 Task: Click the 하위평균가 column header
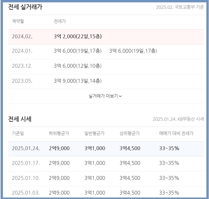tap(59, 133)
